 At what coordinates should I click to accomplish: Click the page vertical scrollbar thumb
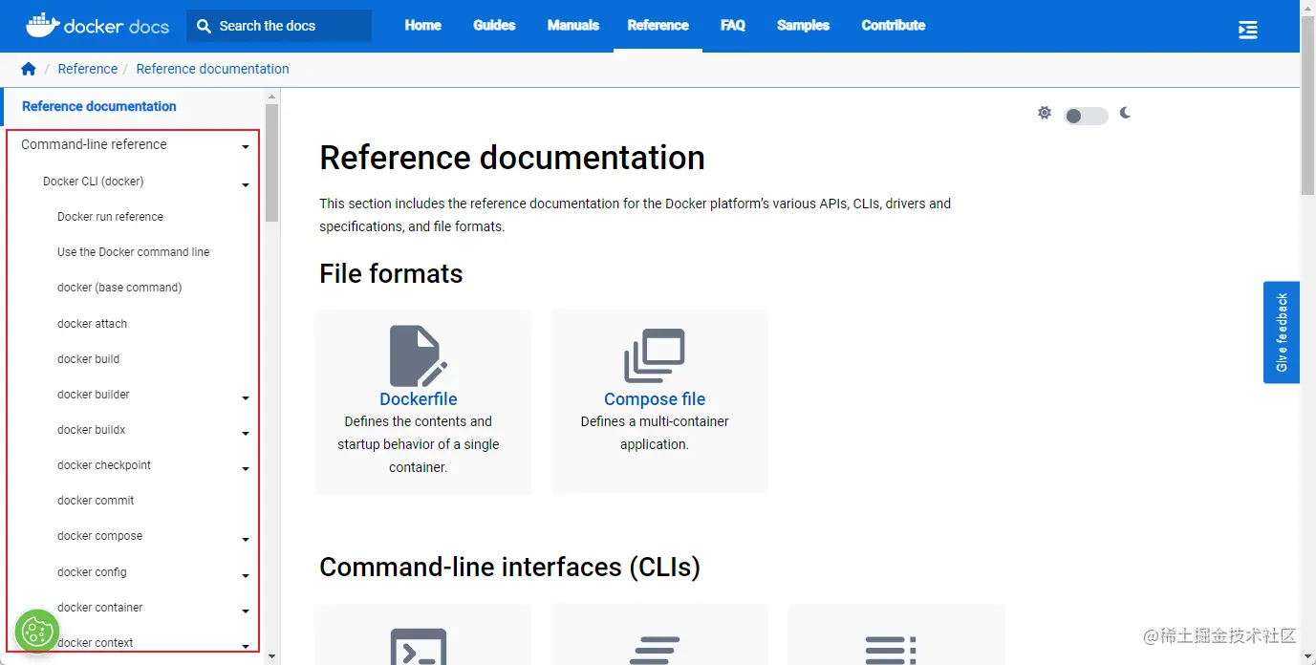(1307, 105)
